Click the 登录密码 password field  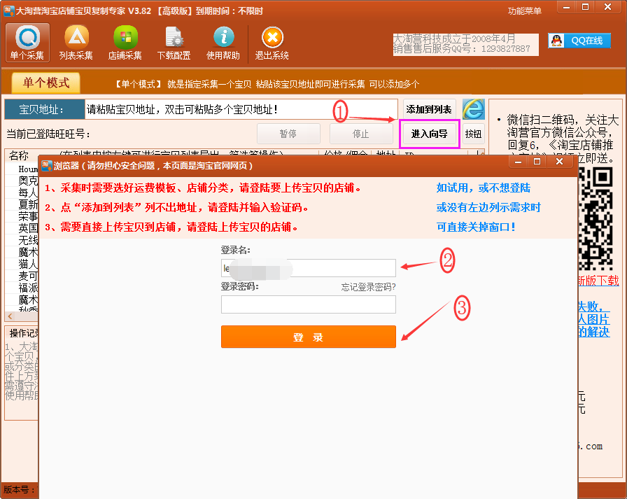[x=309, y=304]
